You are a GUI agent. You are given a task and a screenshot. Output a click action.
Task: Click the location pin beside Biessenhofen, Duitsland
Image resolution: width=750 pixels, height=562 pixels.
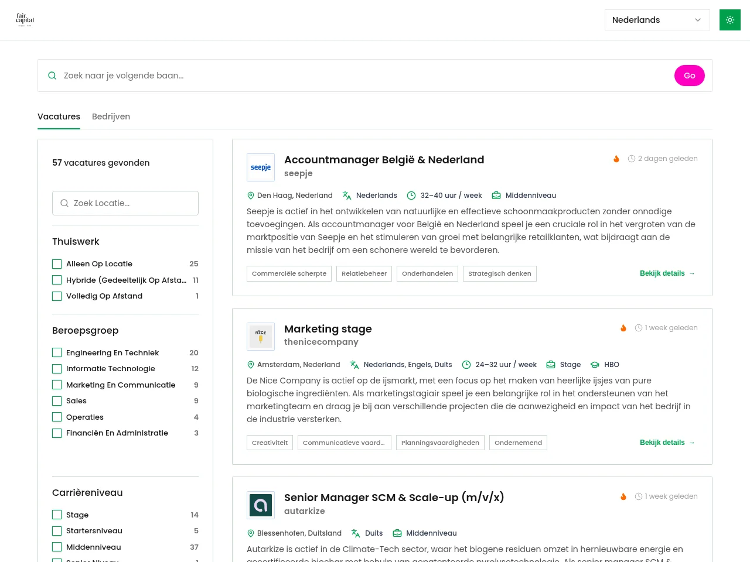point(251,533)
